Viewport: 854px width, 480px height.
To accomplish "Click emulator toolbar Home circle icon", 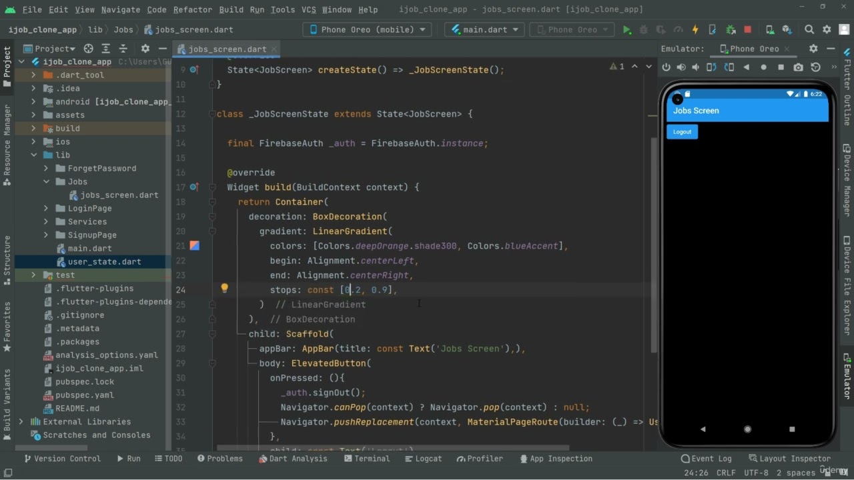I will pyautogui.click(x=764, y=67).
